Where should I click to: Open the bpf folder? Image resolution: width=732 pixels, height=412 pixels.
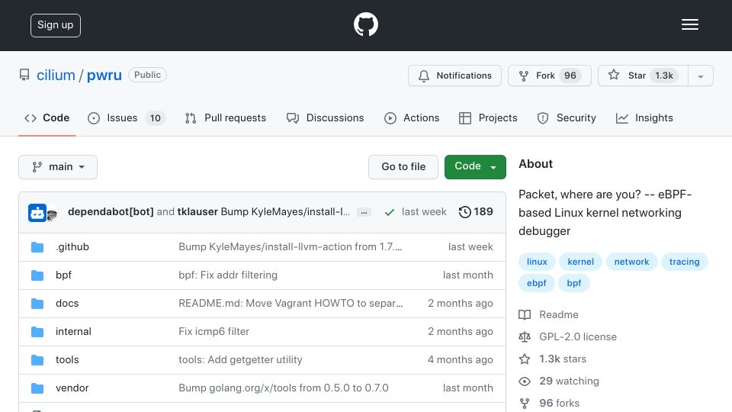pyautogui.click(x=63, y=275)
